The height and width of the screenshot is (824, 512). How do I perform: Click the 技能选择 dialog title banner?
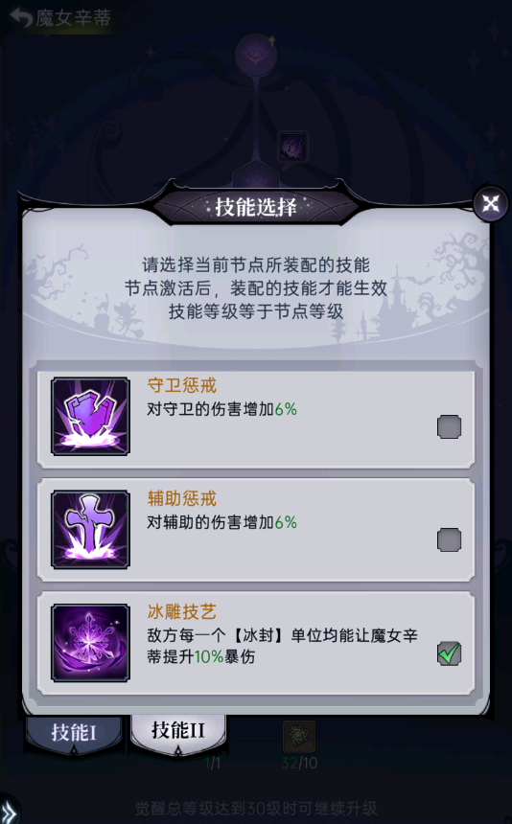coord(255,207)
